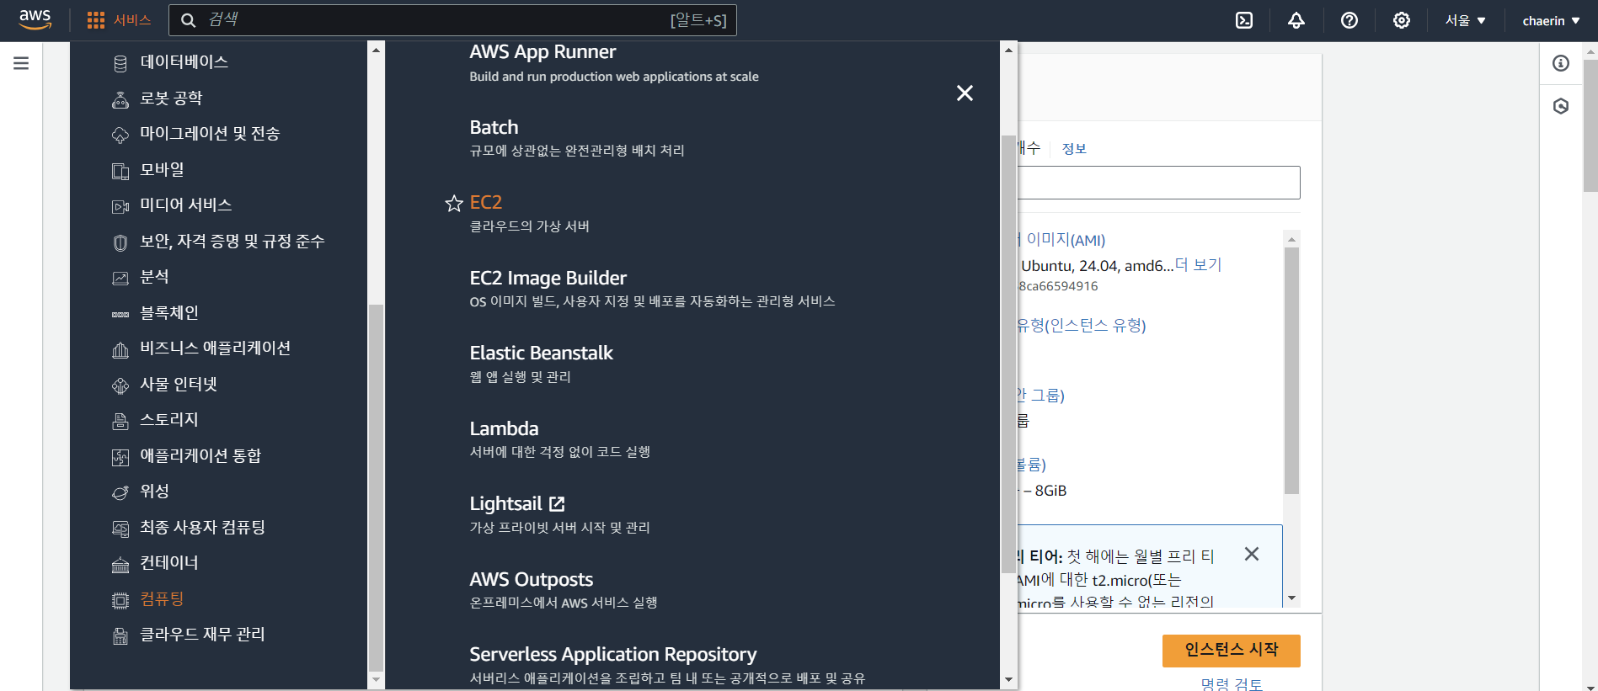This screenshot has height=691, width=1598.
Task: Open the EC2 service link
Action: tap(485, 202)
